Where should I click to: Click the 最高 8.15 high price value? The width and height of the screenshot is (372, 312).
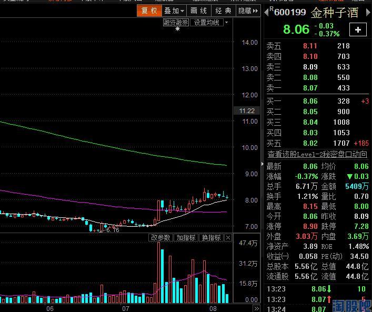click(x=310, y=206)
